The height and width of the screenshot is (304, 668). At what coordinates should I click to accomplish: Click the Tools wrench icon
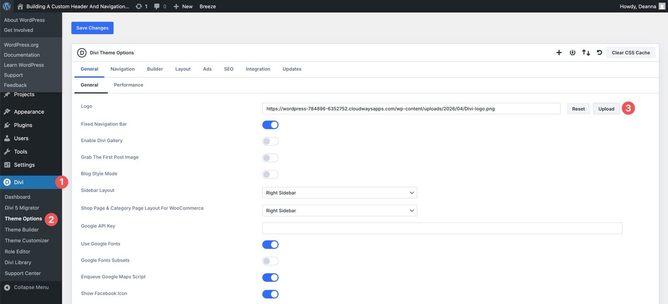click(7, 152)
